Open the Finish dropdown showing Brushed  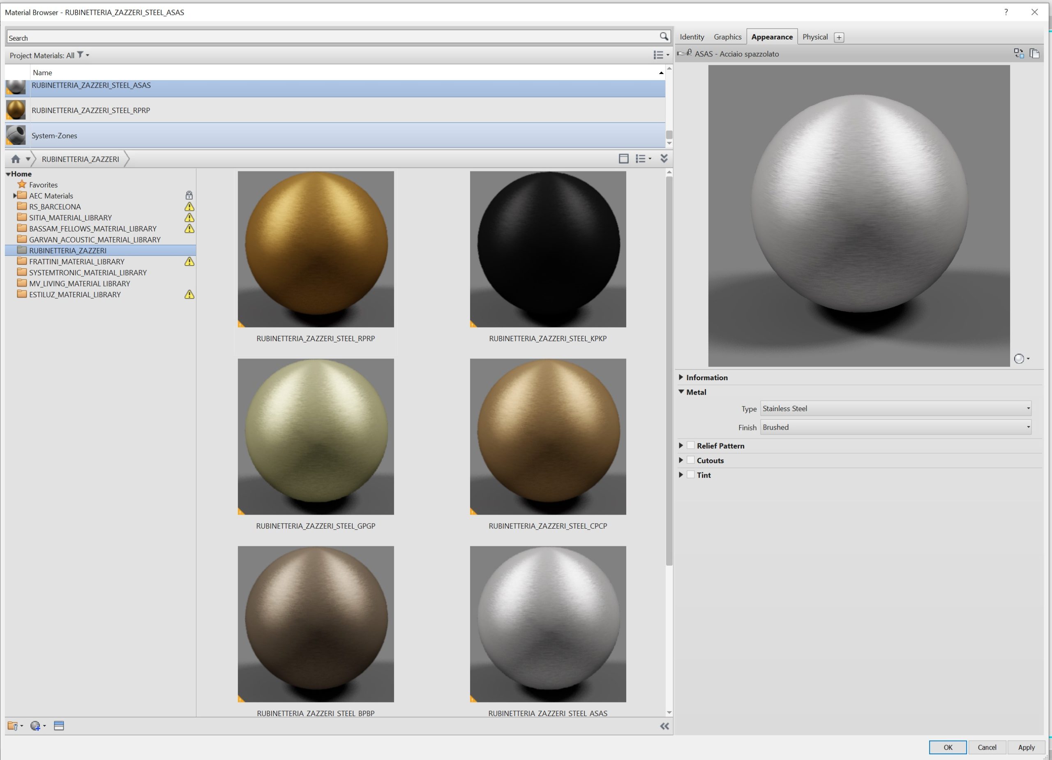[x=895, y=427]
